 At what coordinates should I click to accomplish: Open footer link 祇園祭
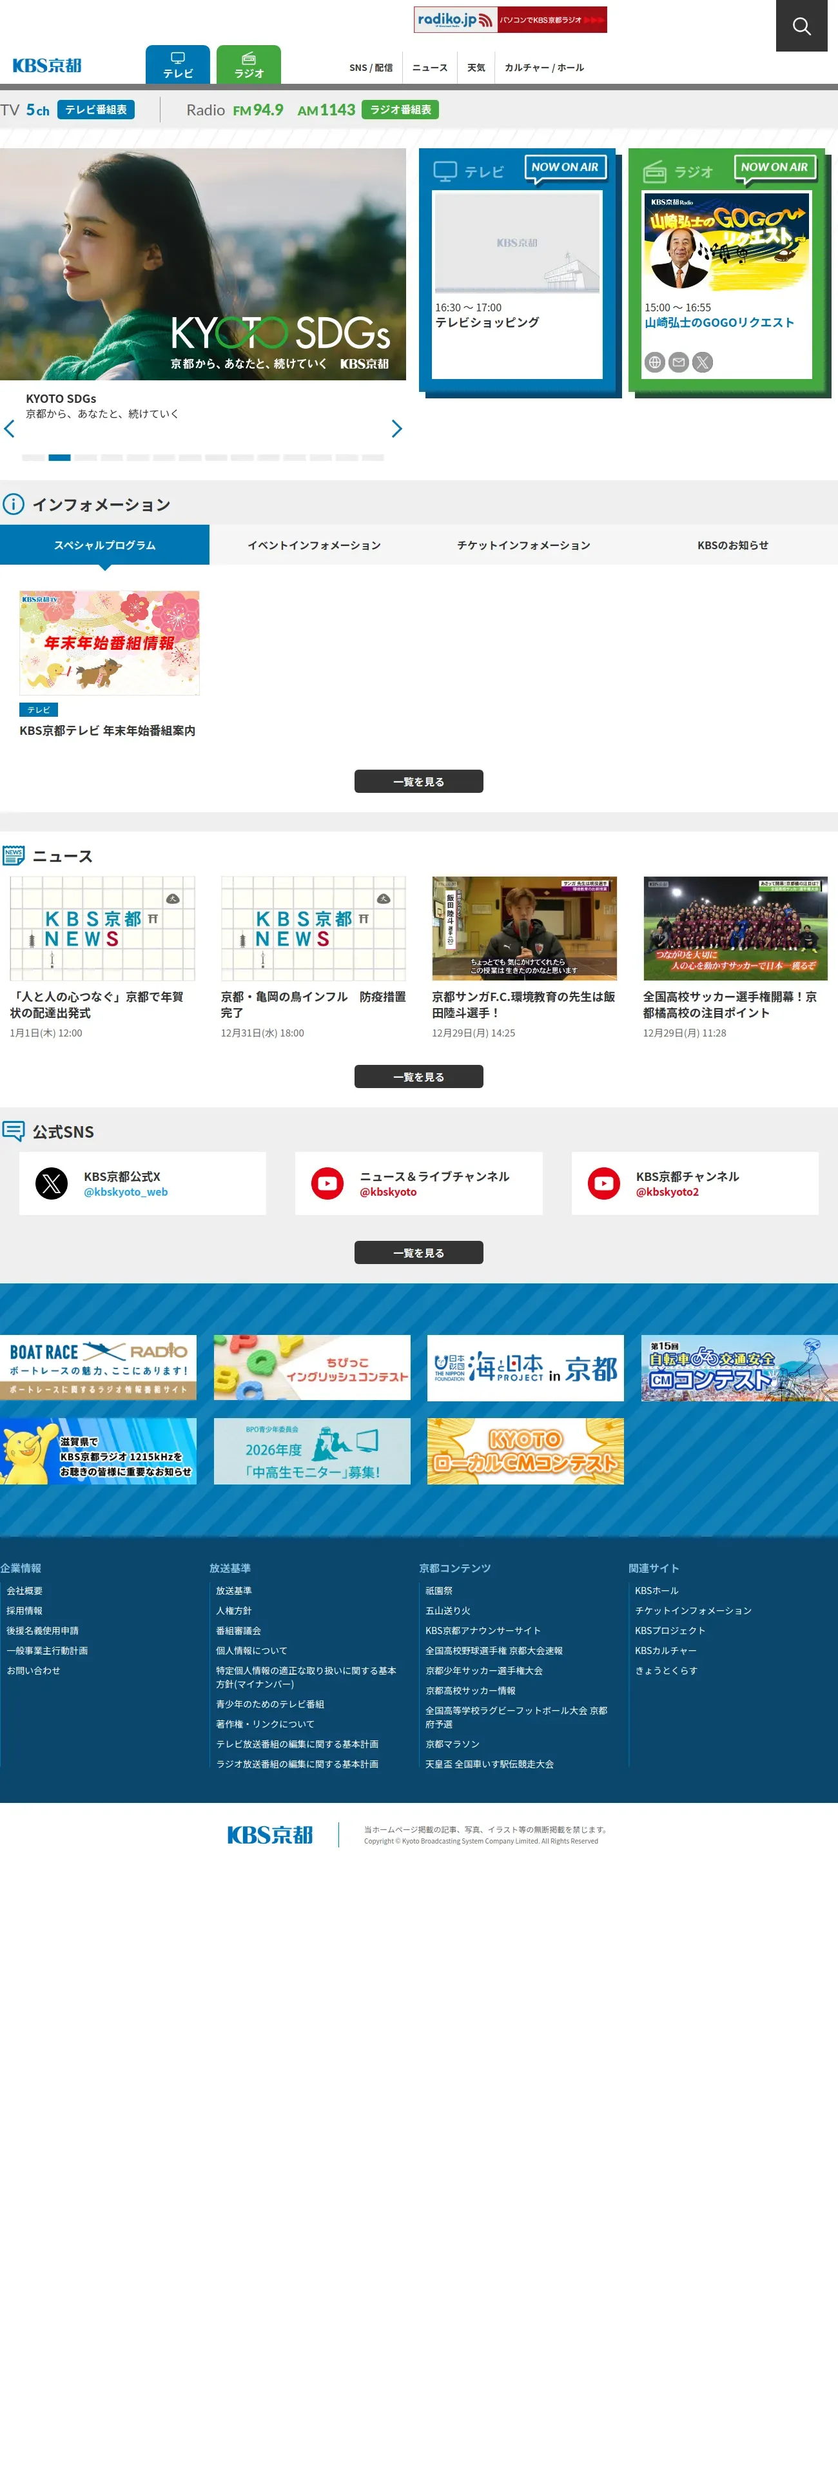pos(439,1590)
